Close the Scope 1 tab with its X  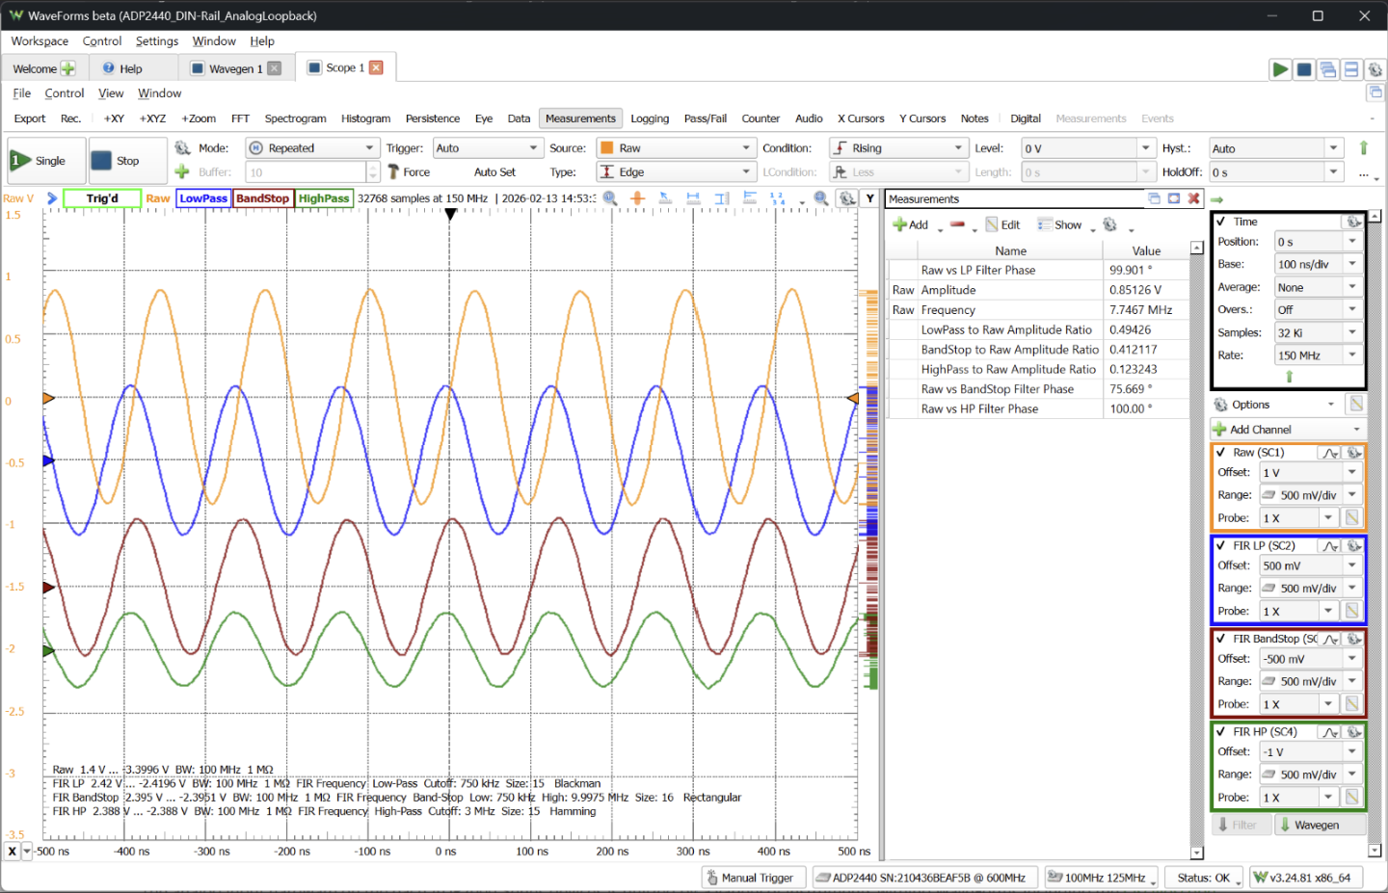[x=376, y=67]
